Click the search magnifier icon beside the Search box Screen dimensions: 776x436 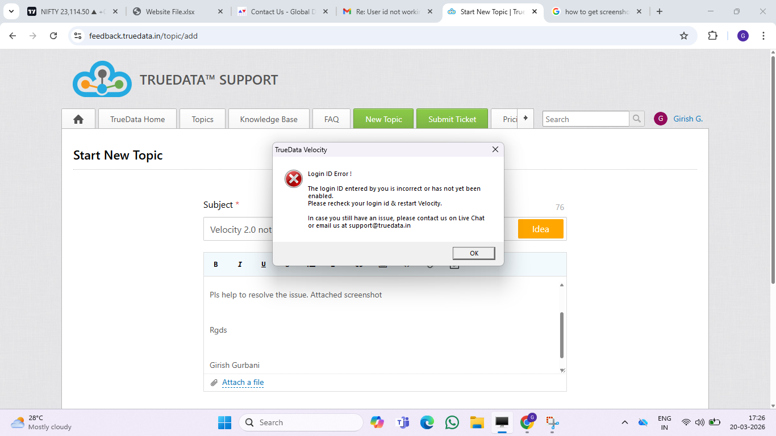637,119
